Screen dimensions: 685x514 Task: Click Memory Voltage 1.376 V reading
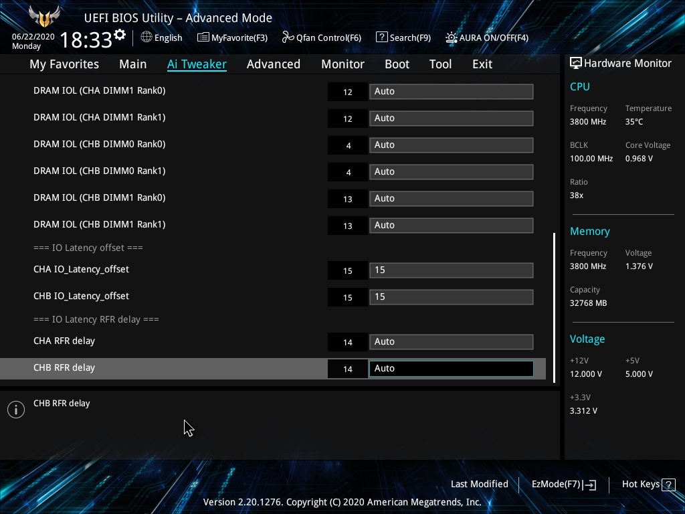coord(639,266)
